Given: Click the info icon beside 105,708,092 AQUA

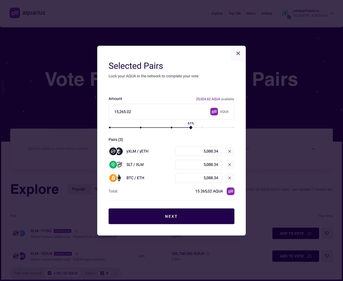Looking at the screenshot, I should click(x=208, y=254).
